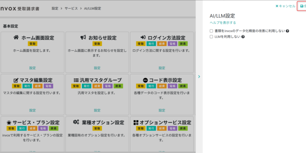
Task: Click the 基本設定 section heading
Action: click(11, 26)
